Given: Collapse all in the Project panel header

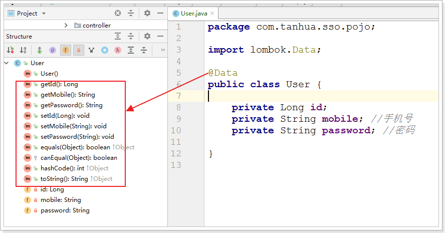Looking at the screenshot, I should click(131, 13).
